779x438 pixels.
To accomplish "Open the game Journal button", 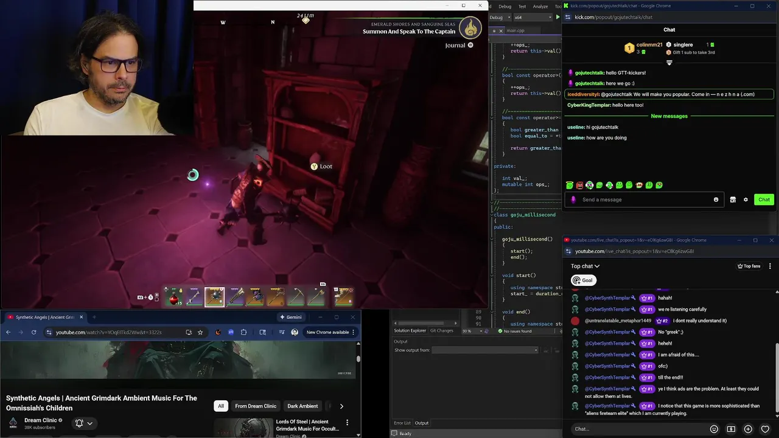I will [459, 45].
